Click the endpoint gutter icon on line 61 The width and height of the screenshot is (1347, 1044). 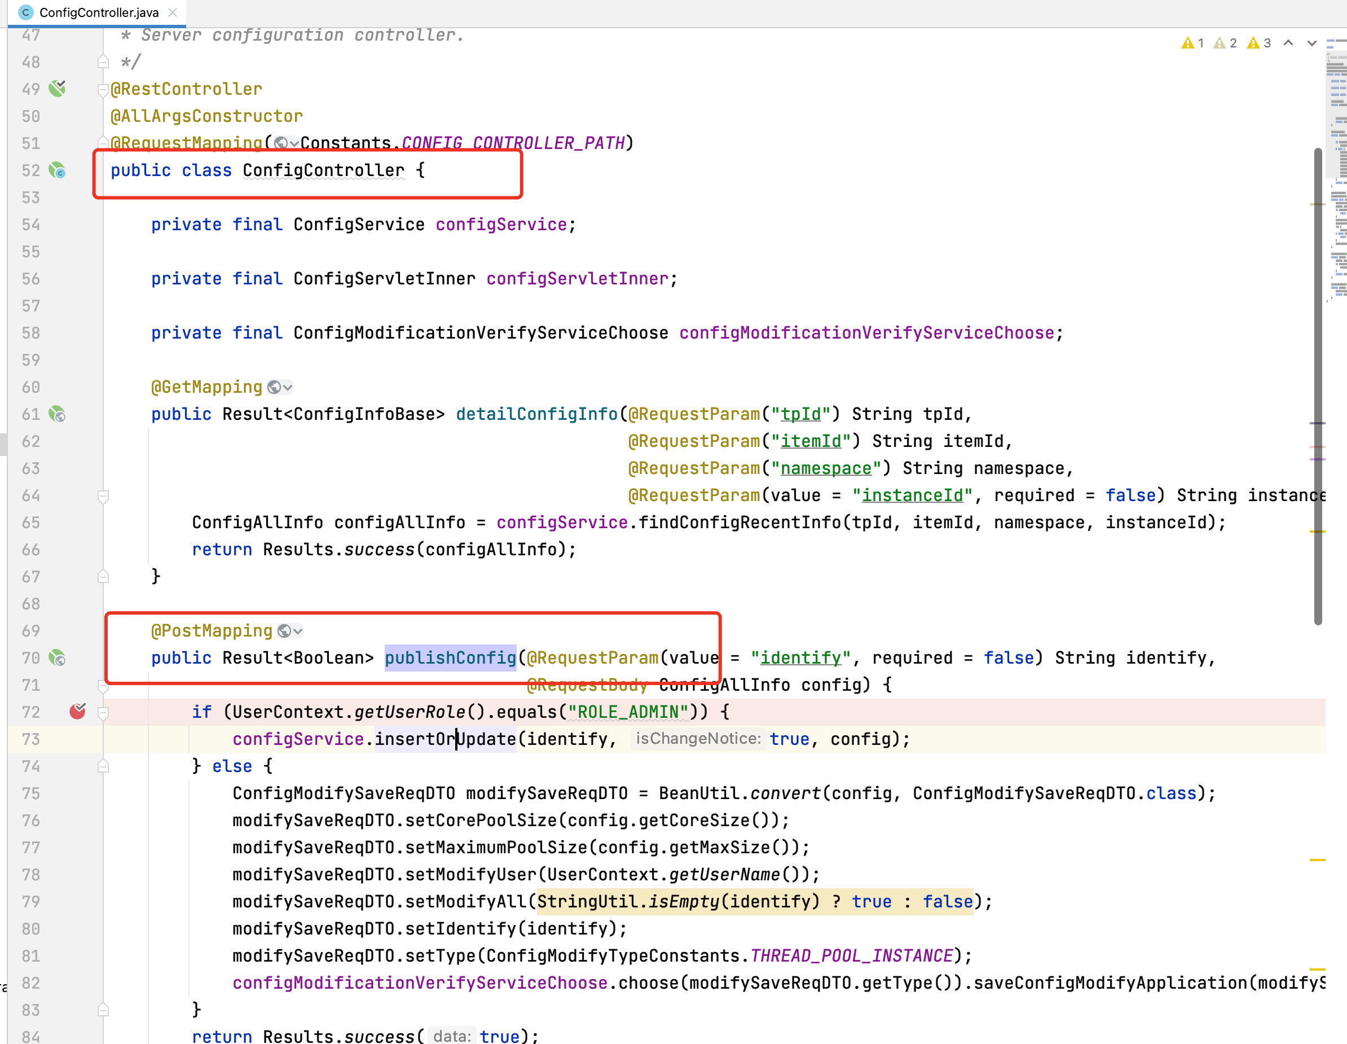click(x=58, y=414)
